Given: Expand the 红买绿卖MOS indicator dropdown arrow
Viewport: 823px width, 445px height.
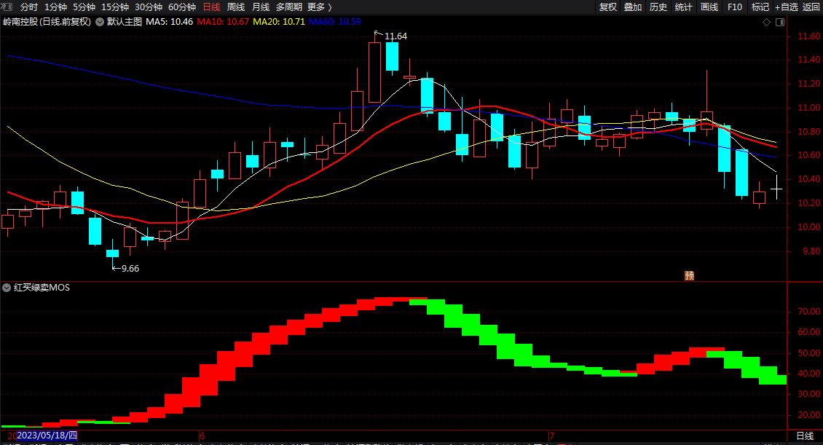Looking at the screenshot, I should [x=7, y=288].
